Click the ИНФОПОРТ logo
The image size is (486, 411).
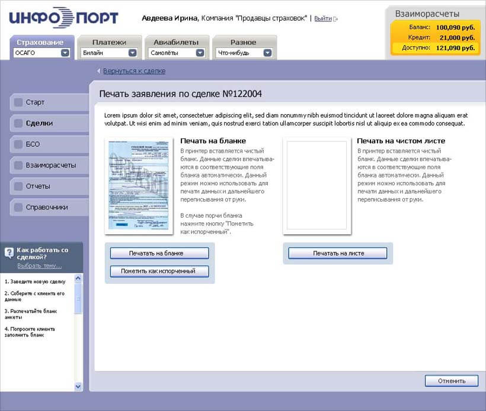63,18
